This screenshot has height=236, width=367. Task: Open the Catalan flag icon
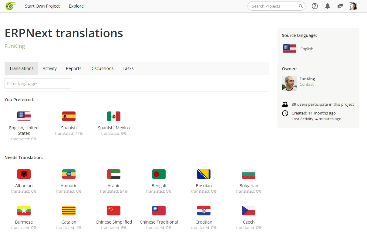click(69, 211)
